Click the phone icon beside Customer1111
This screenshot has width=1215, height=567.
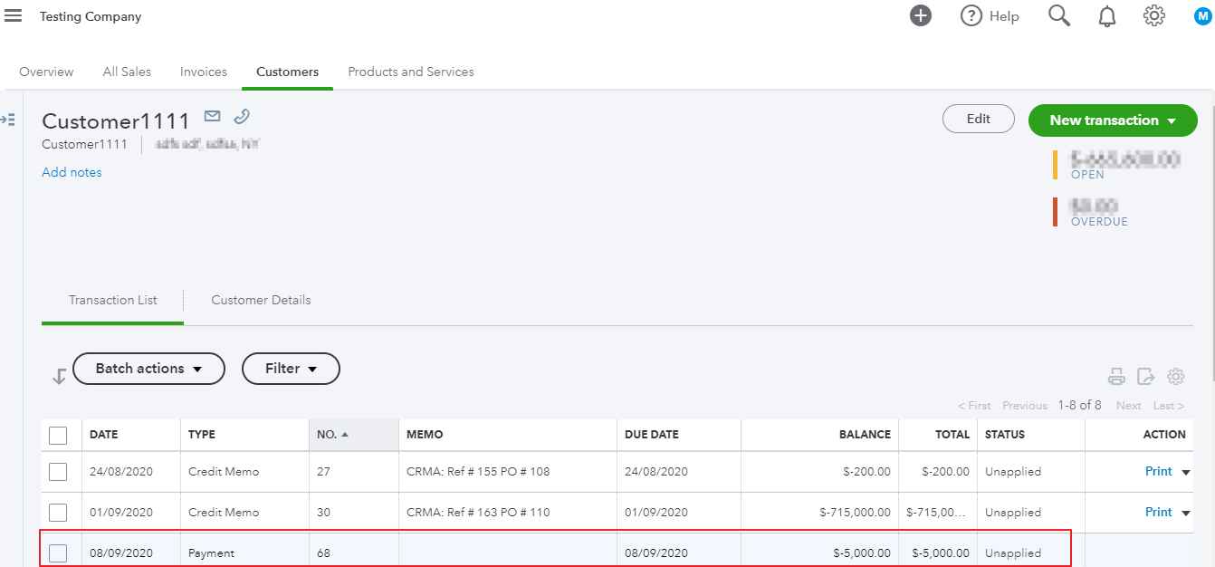(241, 116)
